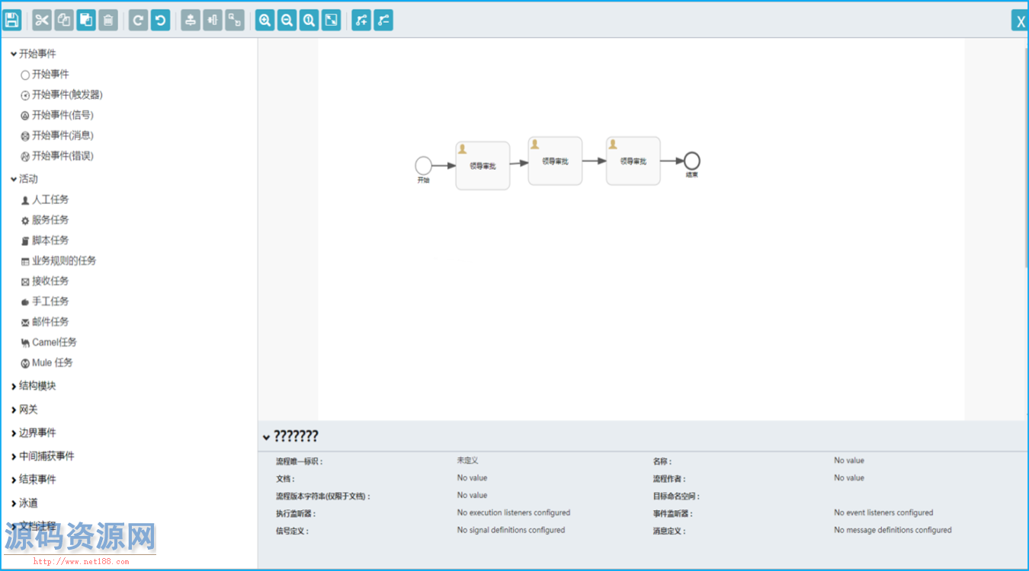This screenshot has height=571, width=1029.
Task: Select the 手工任务 palette item
Action: coord(45,301)
